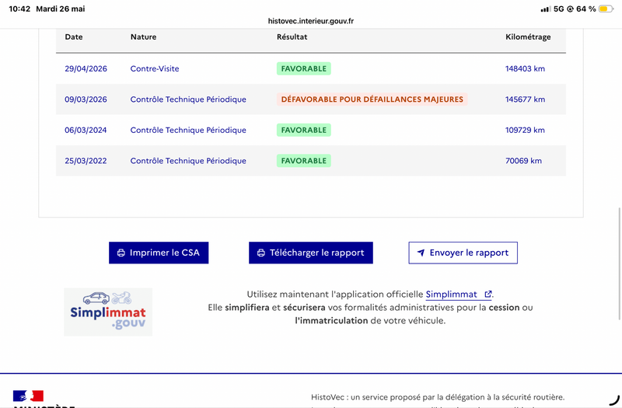
Task: Select the 29/04/2026 Contre-Visite row
Action: click(310, 68)
